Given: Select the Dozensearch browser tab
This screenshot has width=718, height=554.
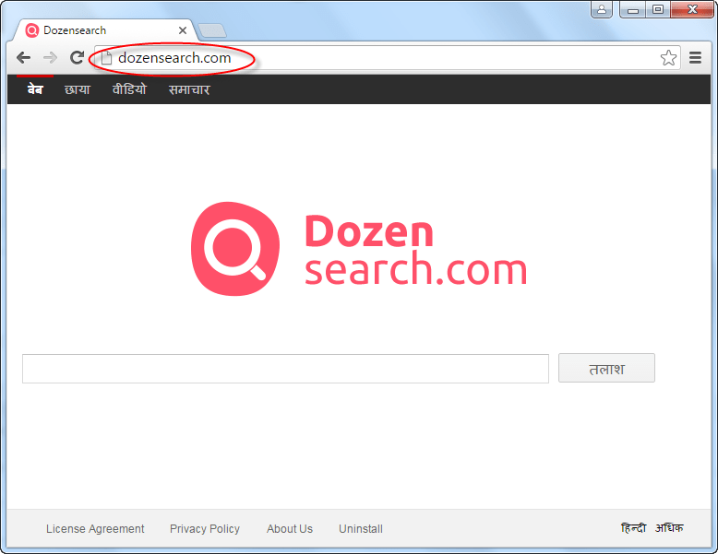Looking at the screenshot, I should [x=105, y=30].
